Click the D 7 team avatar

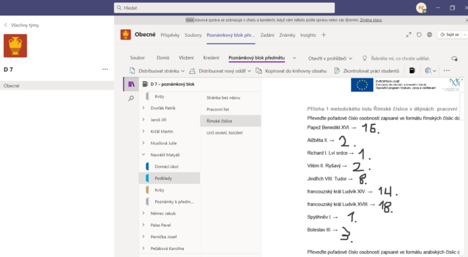15,46
